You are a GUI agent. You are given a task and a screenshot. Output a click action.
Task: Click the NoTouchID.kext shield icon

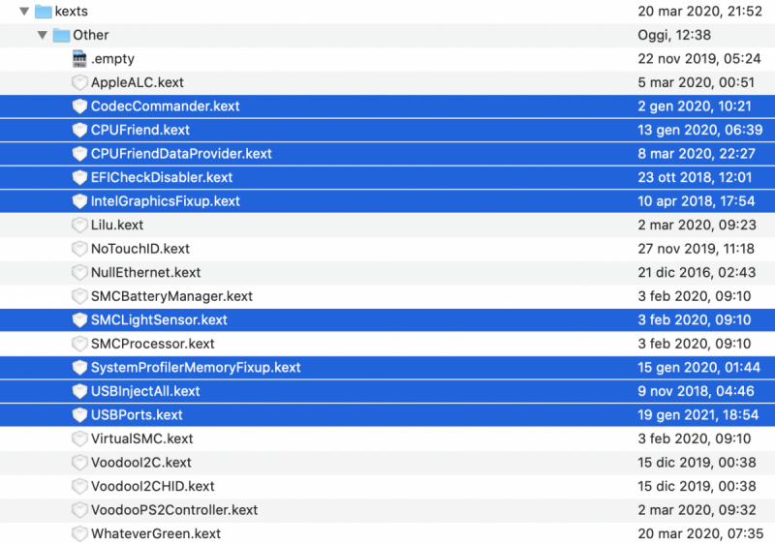79,249
